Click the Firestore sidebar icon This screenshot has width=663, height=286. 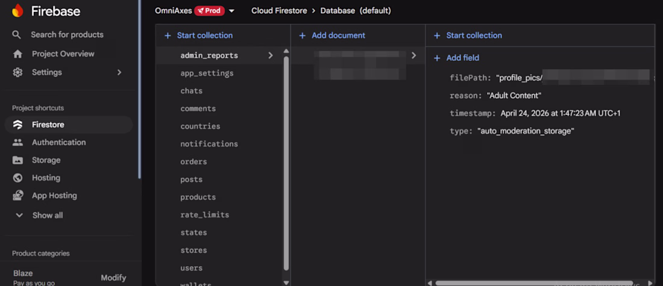(x=17, y=125)
